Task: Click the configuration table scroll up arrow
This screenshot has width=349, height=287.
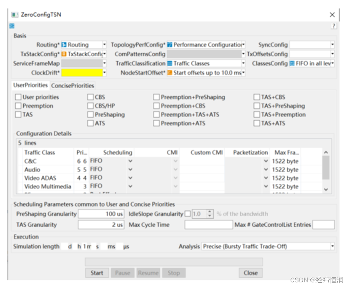Action: 326,152
